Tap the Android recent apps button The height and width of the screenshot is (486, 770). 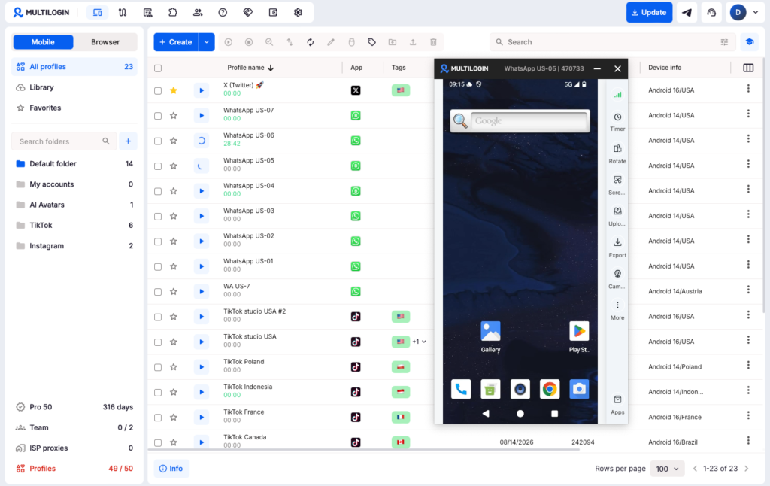pos(554,413)
